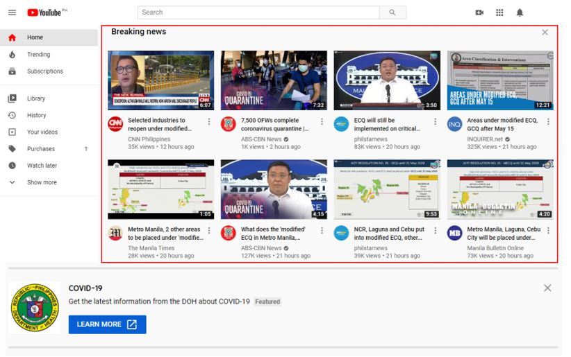Viewport: 571px width, 357px height.
Task: Select Your videos in the sidebar
Action: pyautogui.click(x=49, y=132)
